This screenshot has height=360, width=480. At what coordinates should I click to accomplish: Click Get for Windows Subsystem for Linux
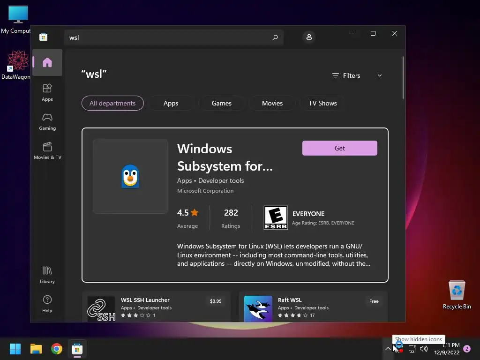(x=340, y=148)
